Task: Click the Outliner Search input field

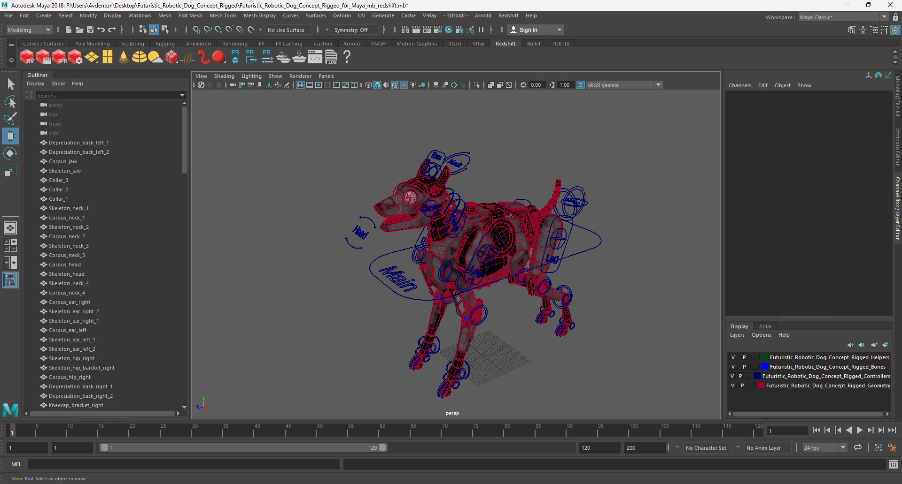Action: tap(107, 95)
